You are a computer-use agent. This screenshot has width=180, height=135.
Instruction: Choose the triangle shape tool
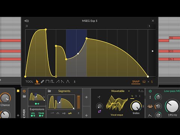coord(68,82)
